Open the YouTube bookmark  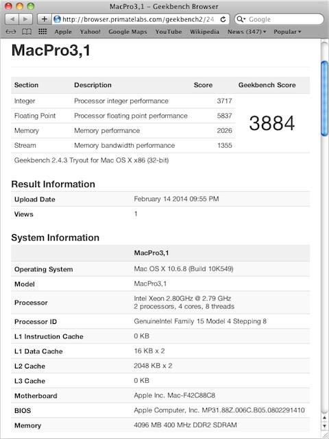pyautogui.click(x=169, y=32)
